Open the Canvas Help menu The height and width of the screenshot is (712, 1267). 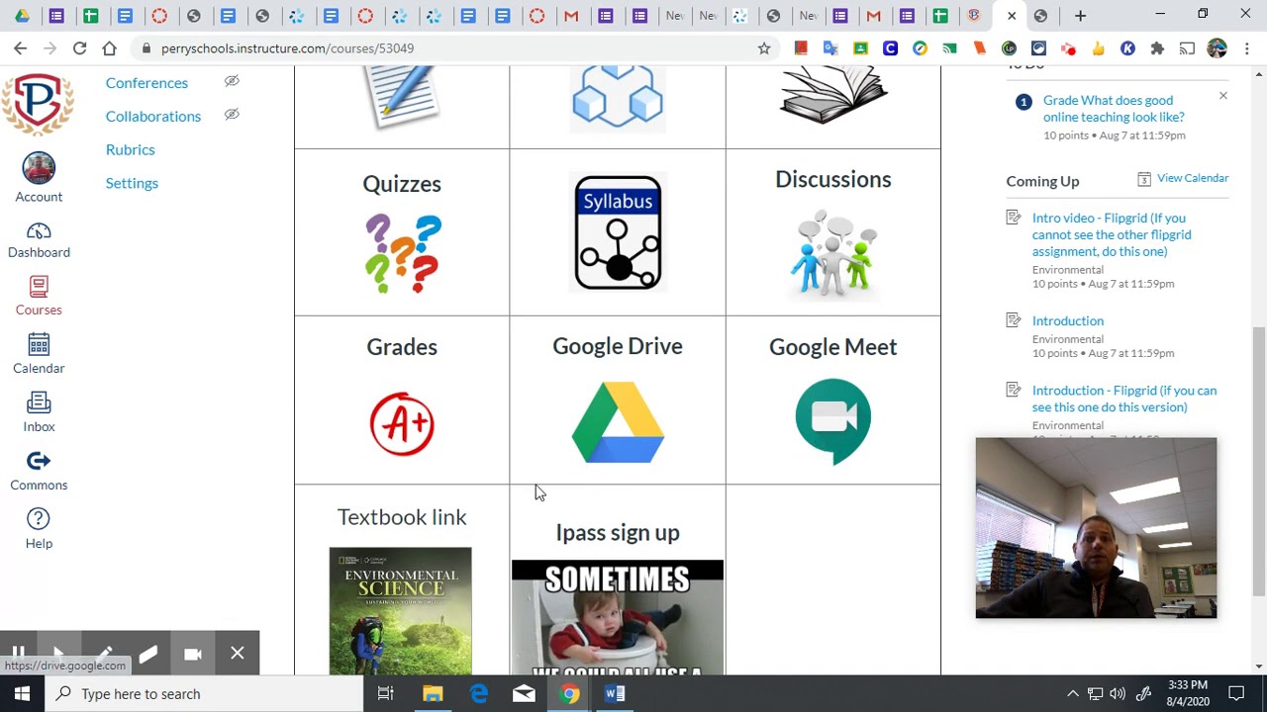39,530
